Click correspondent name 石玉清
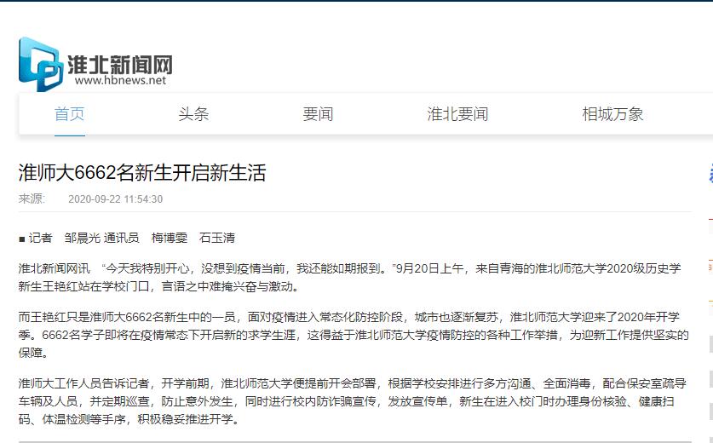 click(216, 238)
